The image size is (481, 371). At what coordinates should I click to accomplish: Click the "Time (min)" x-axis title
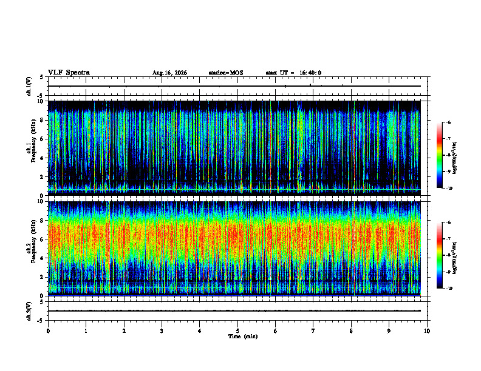tap(243, 336)
